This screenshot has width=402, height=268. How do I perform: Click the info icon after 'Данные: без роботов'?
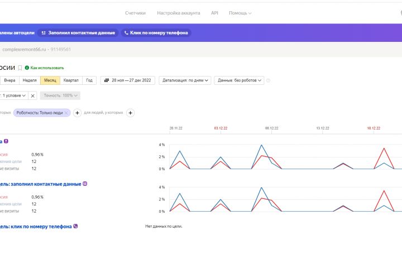269,80
